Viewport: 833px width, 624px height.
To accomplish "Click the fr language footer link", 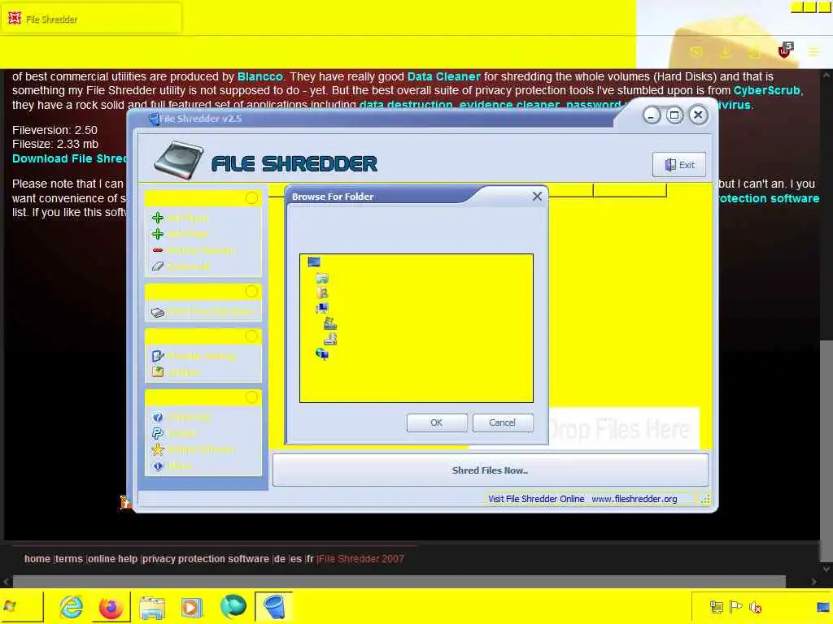I will (310, 559).
